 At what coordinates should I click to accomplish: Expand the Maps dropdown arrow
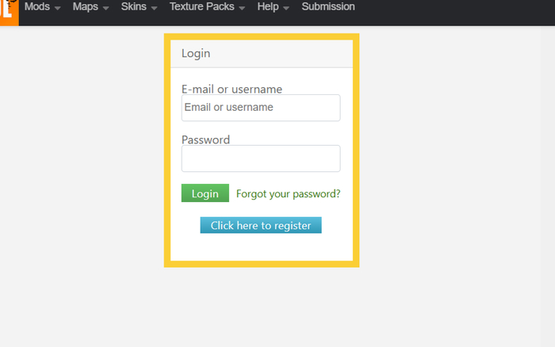106,8
